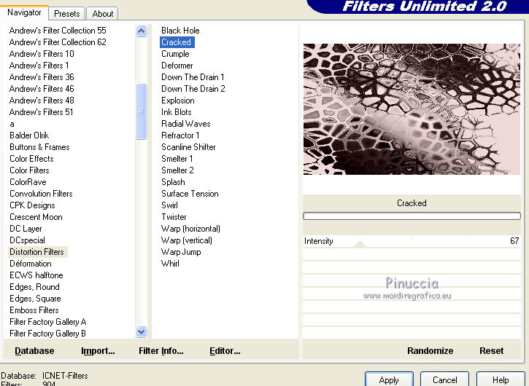Select Distortion Filters category
The height and width of the screenshot is (386, 529).
tap(36, 252)
